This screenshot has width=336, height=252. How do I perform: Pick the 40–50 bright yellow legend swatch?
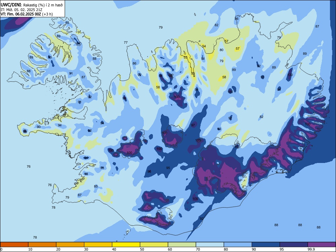(126, 245)
